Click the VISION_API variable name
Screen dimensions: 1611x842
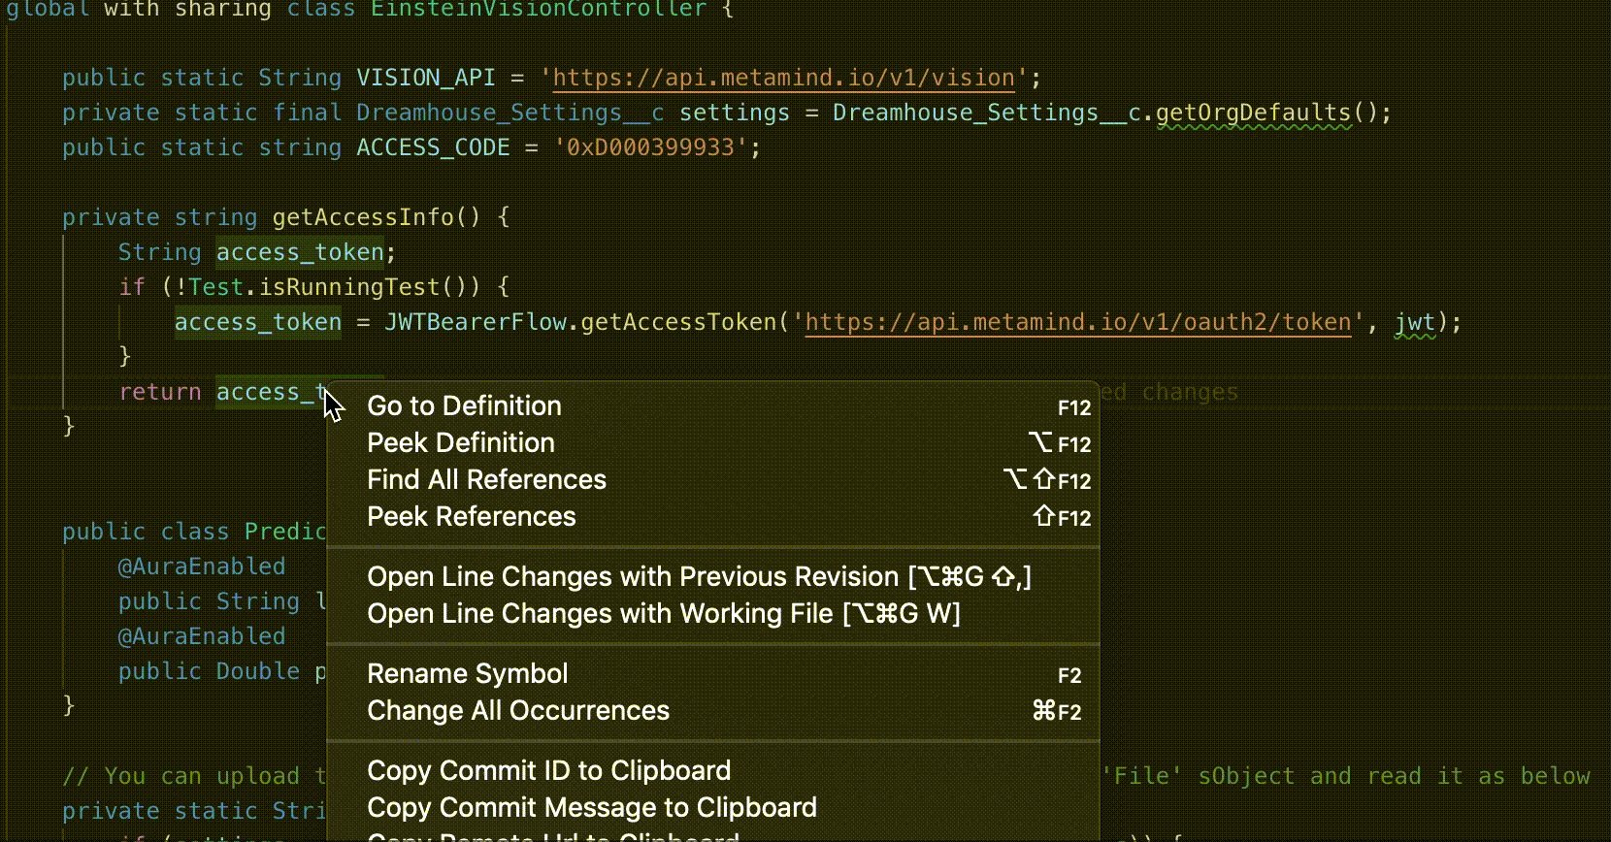pos(426,78)
